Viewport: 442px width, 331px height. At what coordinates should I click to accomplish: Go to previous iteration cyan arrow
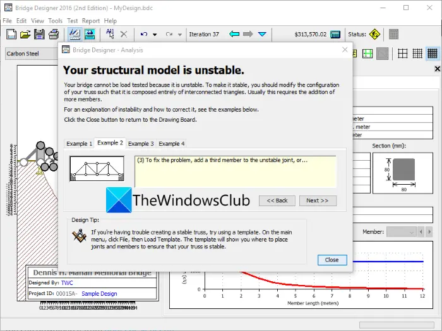[x=234, y=34]
